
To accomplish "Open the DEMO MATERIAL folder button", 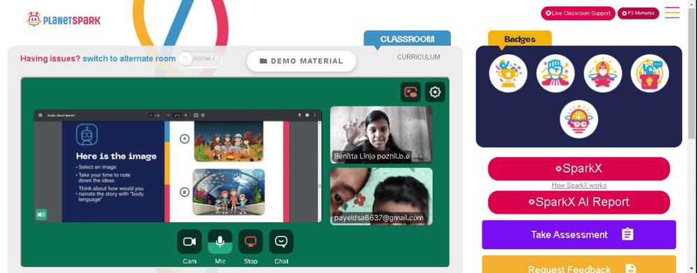I will 301,61.
